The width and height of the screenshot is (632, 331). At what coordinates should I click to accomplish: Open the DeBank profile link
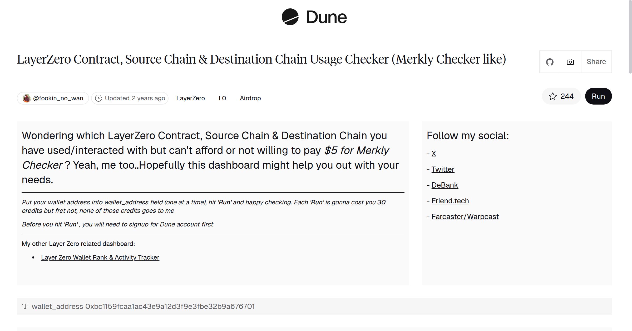(445, 185)
